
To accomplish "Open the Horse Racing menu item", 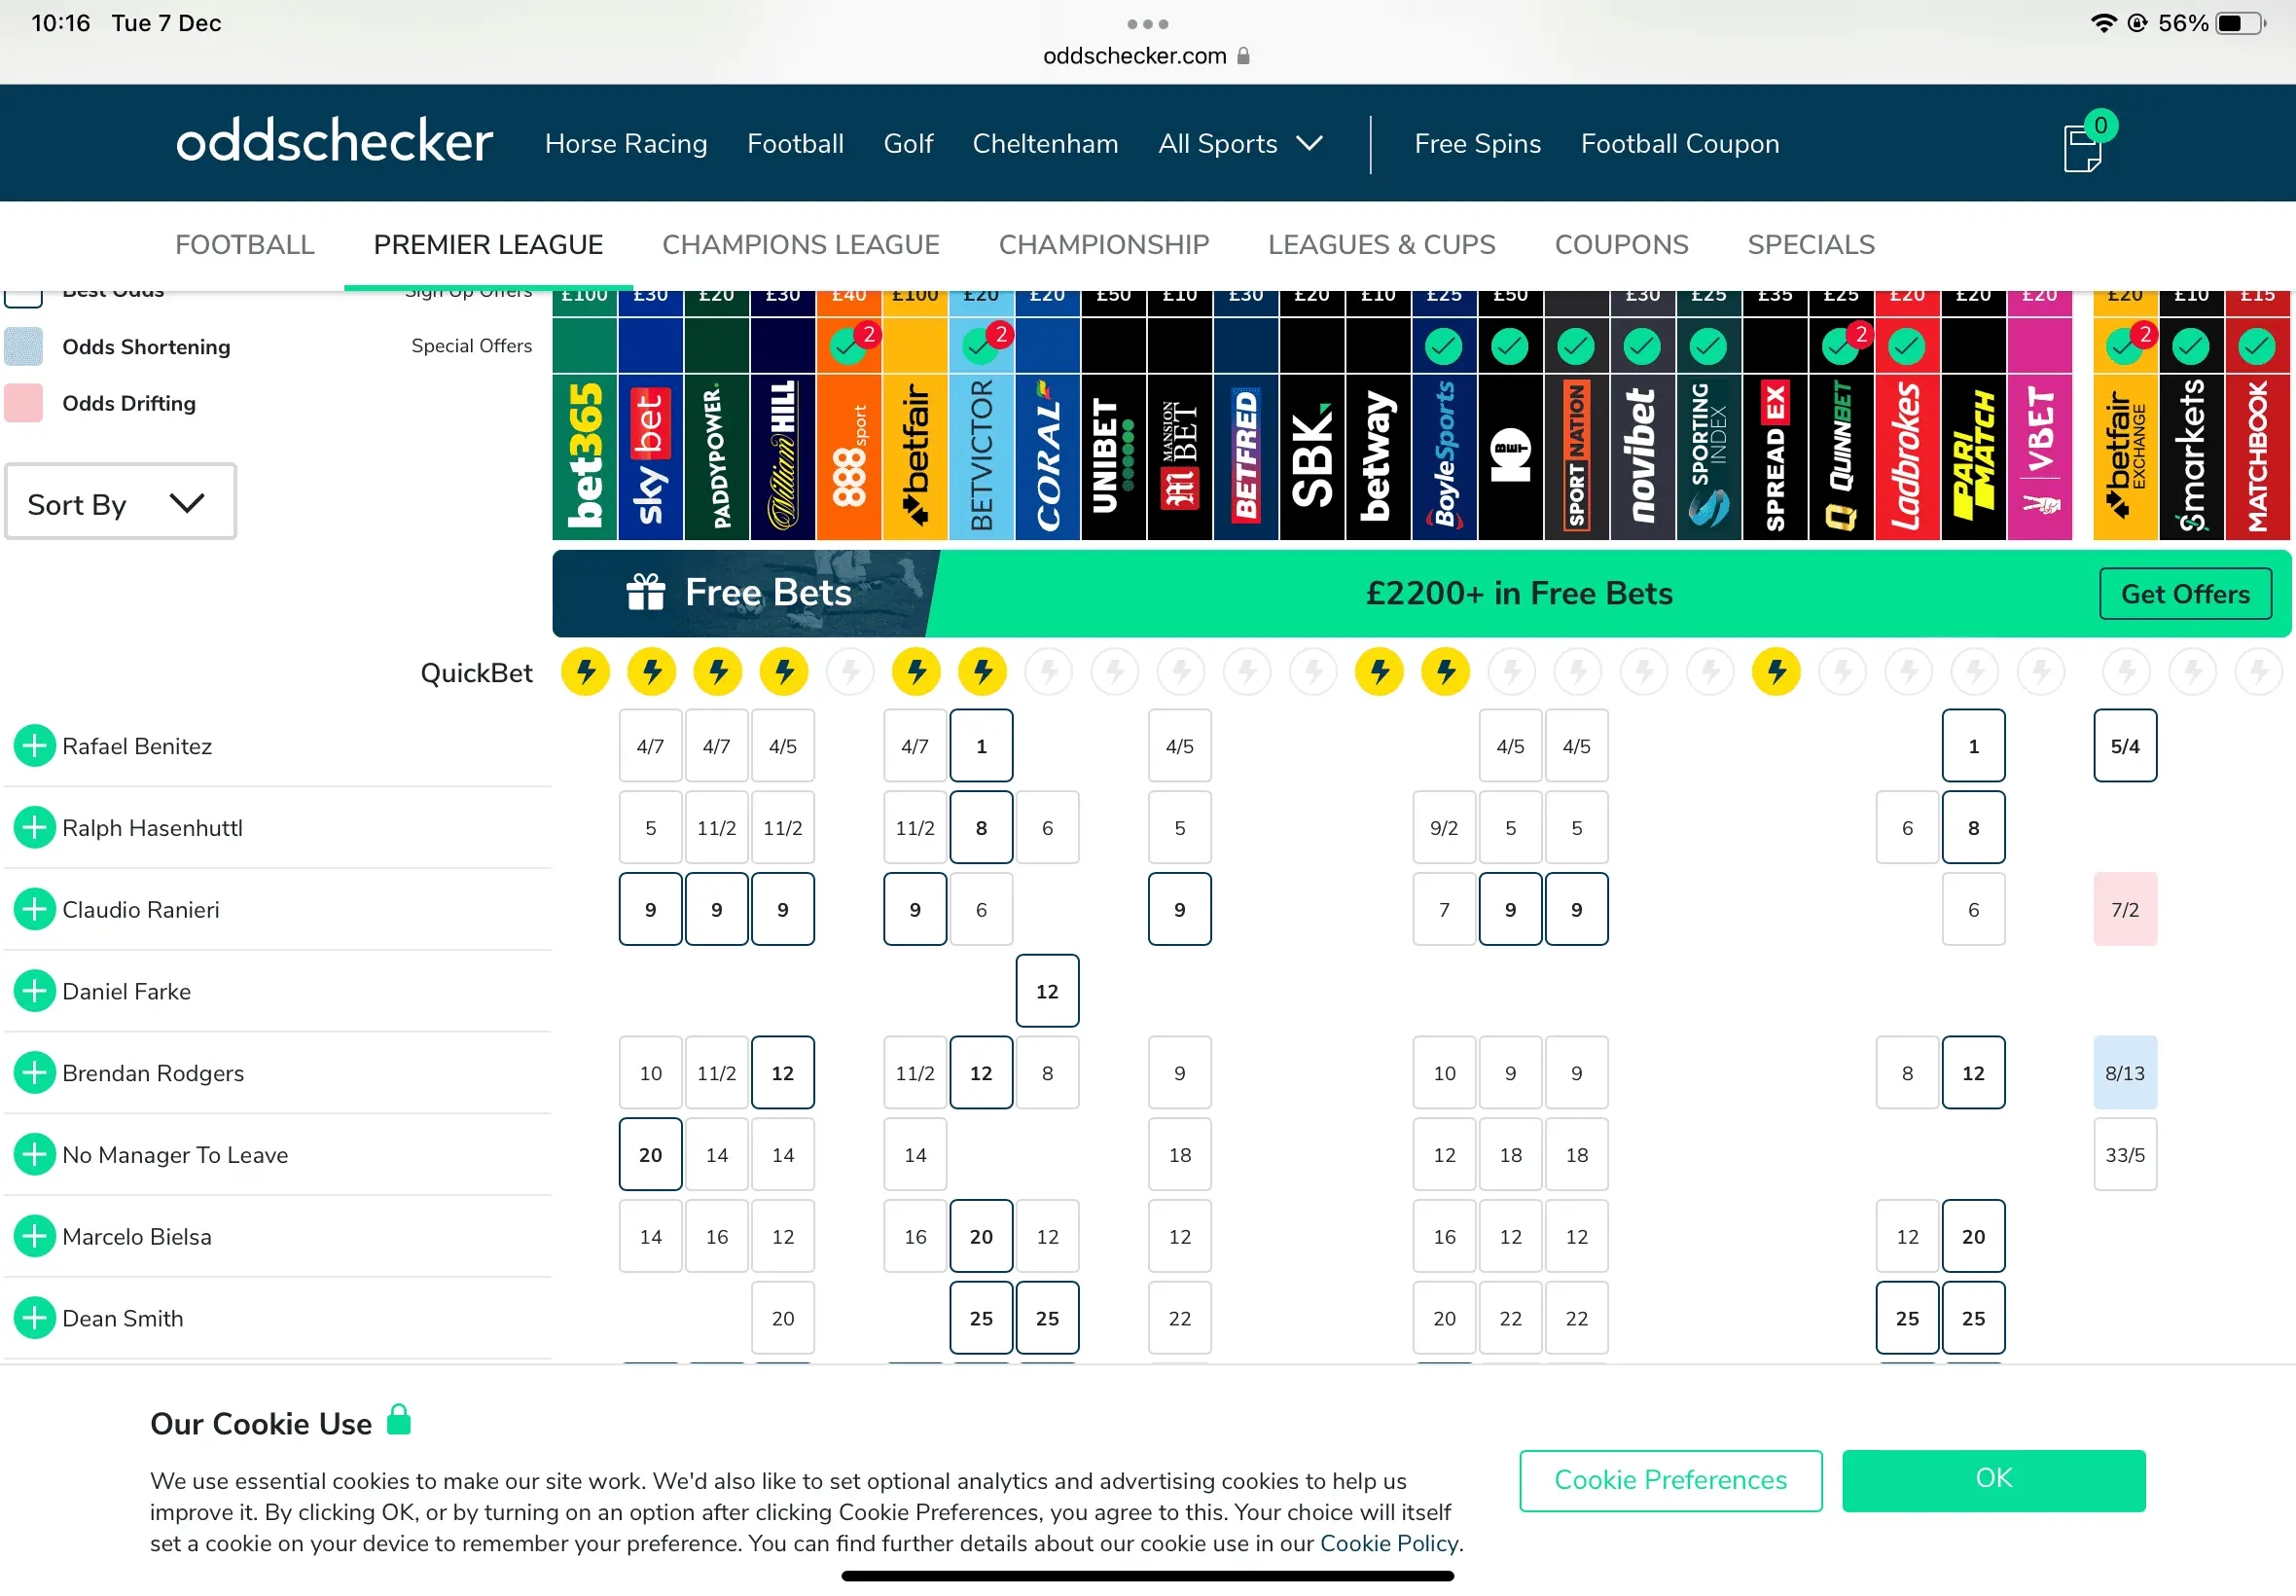I will click(x=626, y=144).
